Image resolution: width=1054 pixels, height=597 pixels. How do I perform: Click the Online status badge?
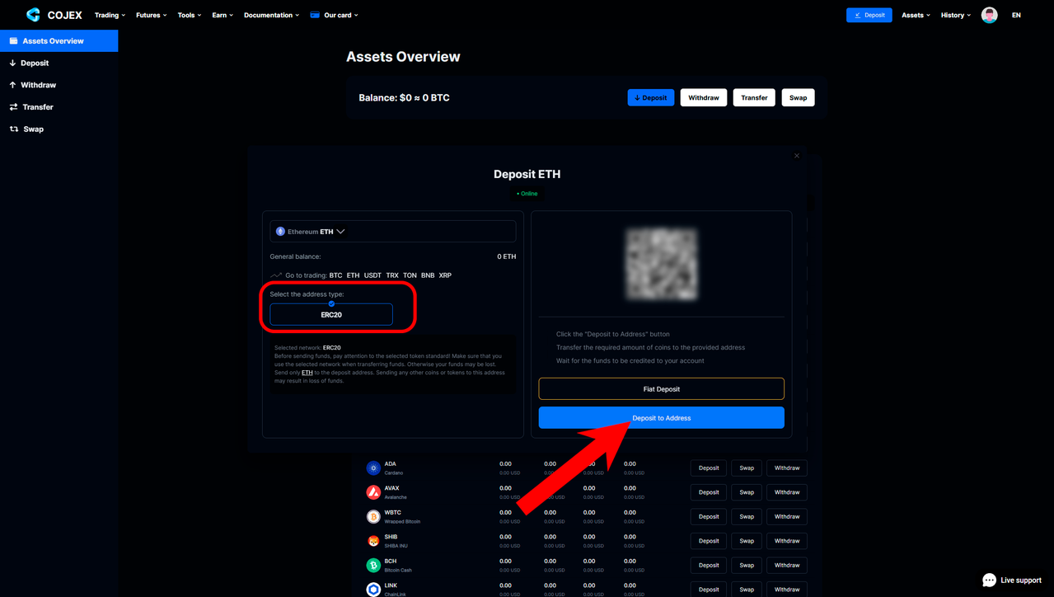pyautogui.click(x=527, y=194)
